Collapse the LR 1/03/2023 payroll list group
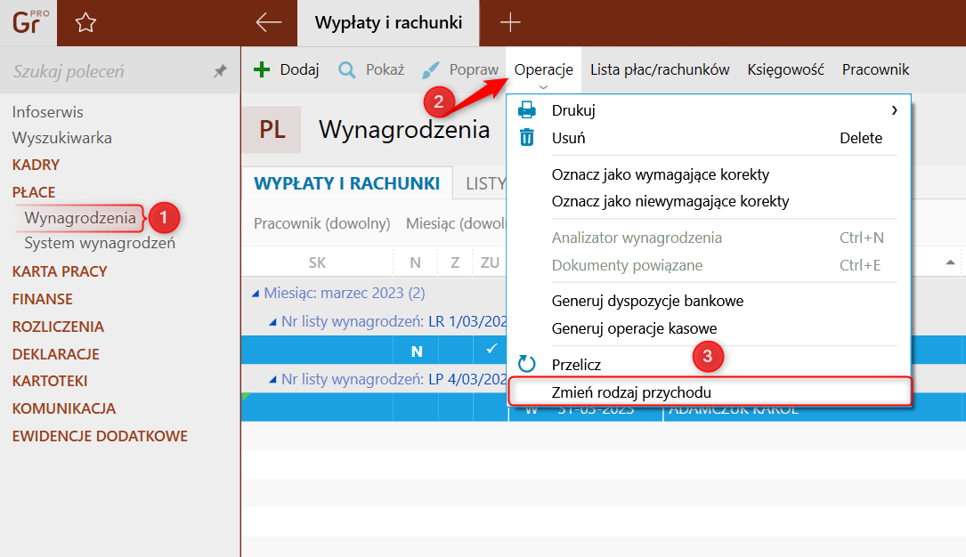This screenshot has height=557, width=966. 272,322
